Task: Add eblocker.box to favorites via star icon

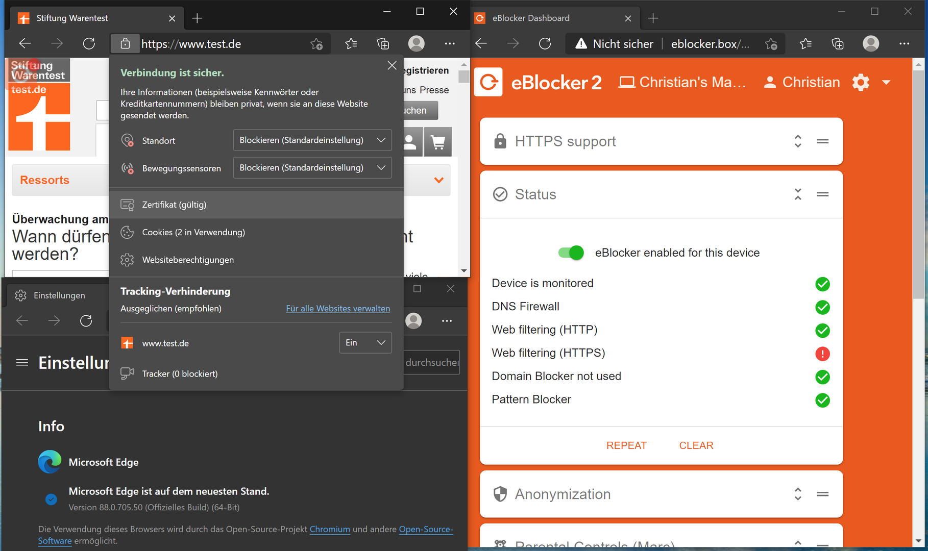Action: (x=771, y=44)
